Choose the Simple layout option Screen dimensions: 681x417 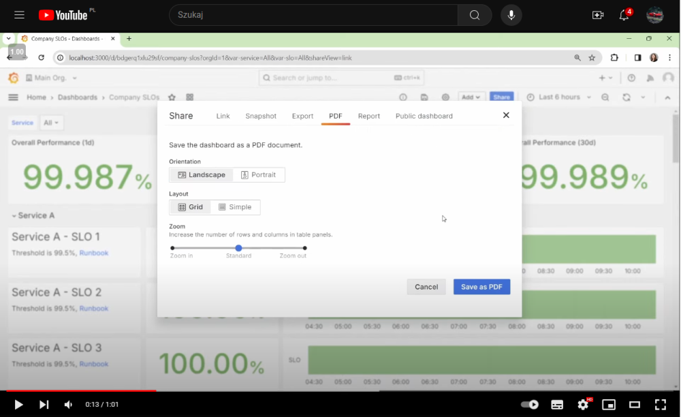tap(235, 207)
